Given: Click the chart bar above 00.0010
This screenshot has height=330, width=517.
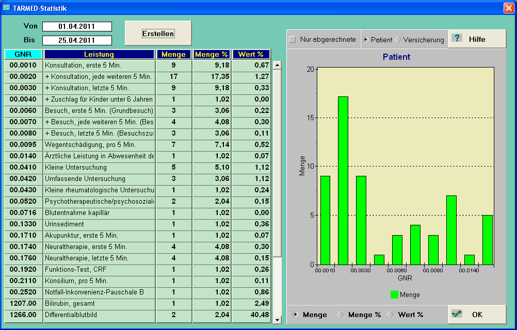Looking at the screenshot, I should coord(325,220).
